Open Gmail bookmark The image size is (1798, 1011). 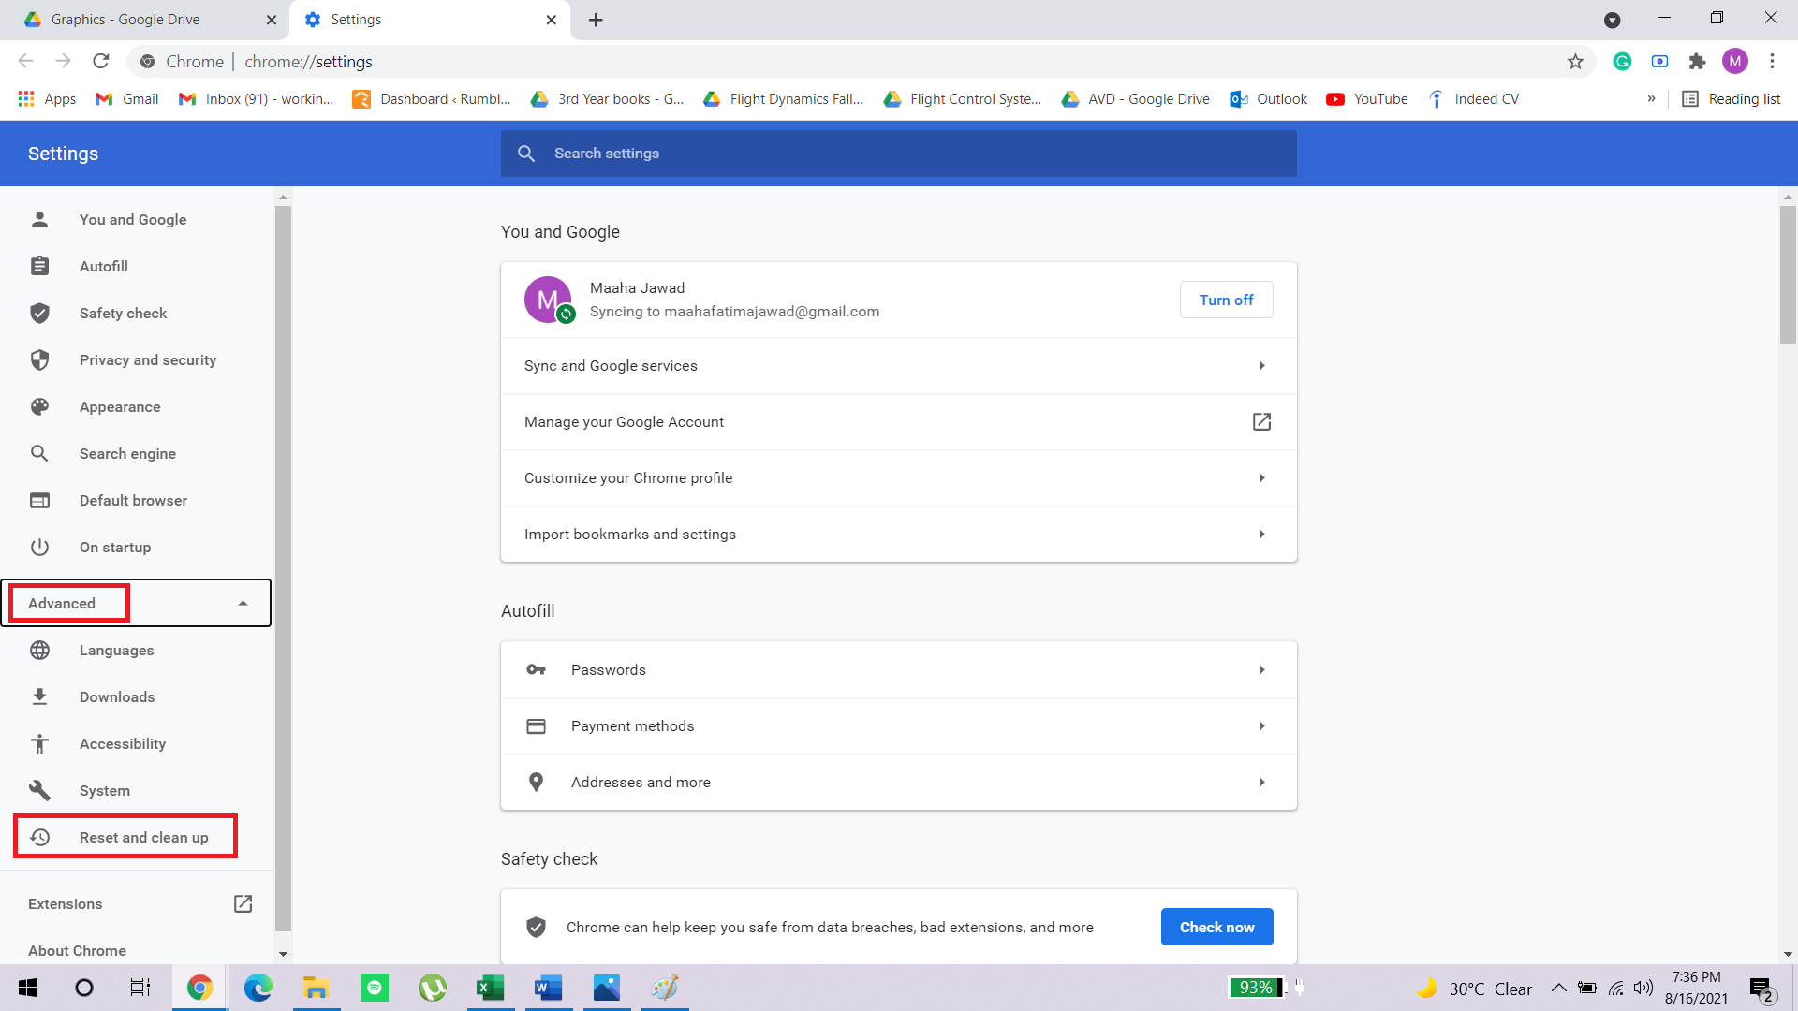pos(127,98)
